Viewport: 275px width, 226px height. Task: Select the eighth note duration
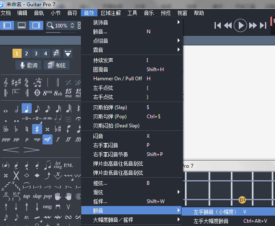click(x=37, y=109)
